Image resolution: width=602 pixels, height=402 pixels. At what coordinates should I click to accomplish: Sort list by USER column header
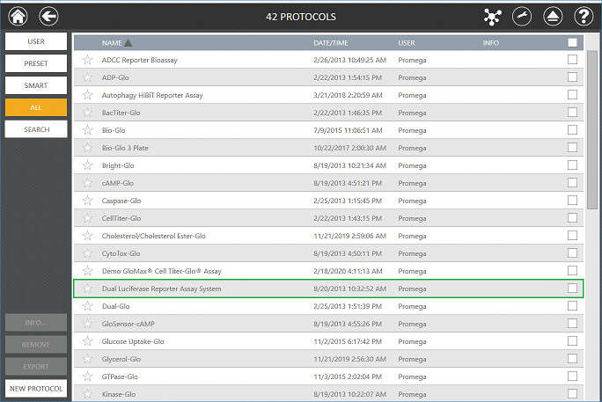pyautogui.click(x=407, y=42)
